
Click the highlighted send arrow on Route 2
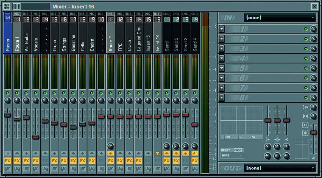tap(110, 153)
